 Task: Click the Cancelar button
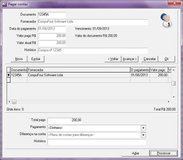pyautogui.click(x=149, y=59)
